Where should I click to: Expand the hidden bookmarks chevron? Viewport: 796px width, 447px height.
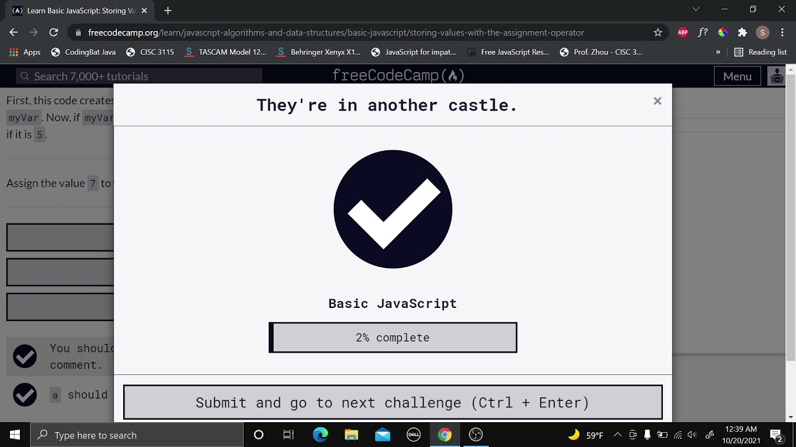point(718,52)
